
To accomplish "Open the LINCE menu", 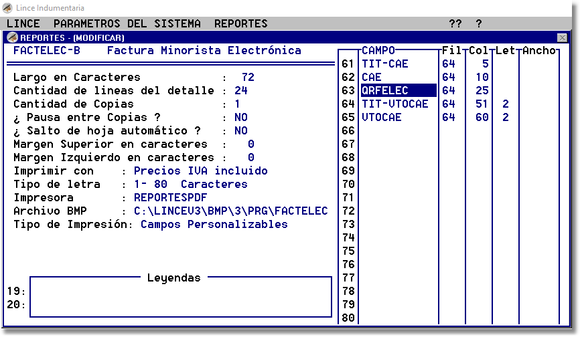I will pyautogui.click(x=23, y=23).
